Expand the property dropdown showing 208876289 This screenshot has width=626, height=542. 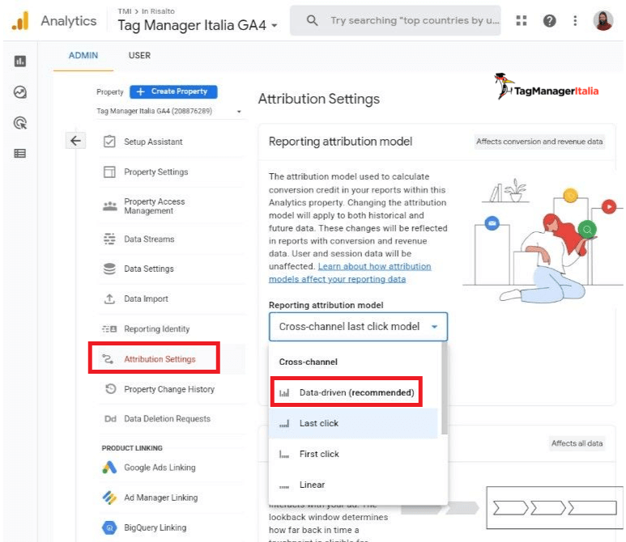[169, 111]
